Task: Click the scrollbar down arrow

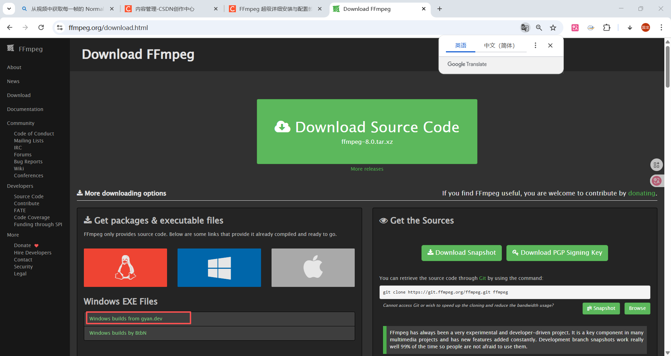Action: (668, 353)
